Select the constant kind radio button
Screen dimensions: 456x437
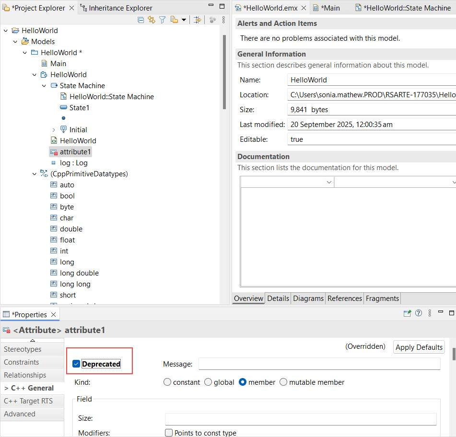coord(167,382)
